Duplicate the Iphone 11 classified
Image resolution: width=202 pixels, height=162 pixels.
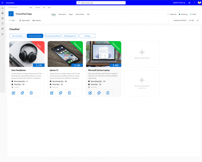(x=61, y=93)
